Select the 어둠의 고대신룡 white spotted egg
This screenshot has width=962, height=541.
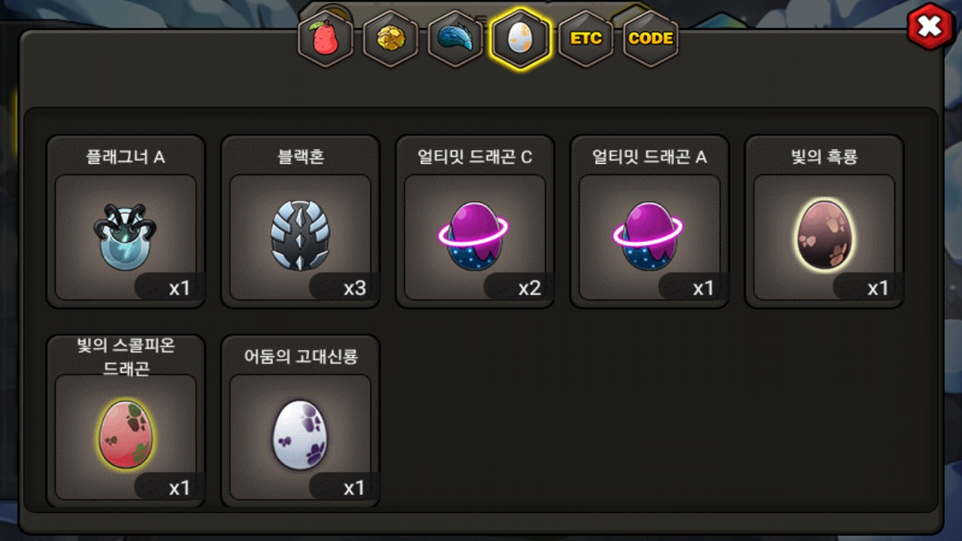(300, 434)
